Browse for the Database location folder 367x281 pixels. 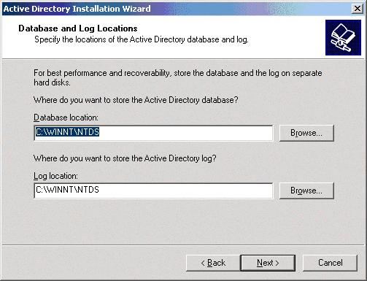[306, 133]
